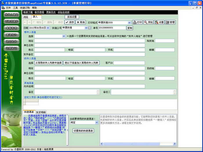The image size is (203, 152).
Task: Click the 修改 modify record button
Action: click(x=59, y=22)
